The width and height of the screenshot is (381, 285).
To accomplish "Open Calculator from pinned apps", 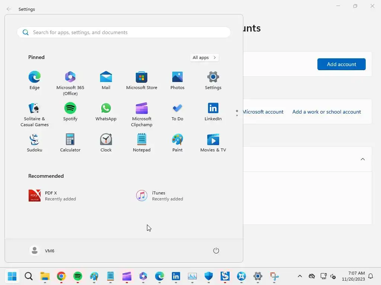I will pos(70,143).
